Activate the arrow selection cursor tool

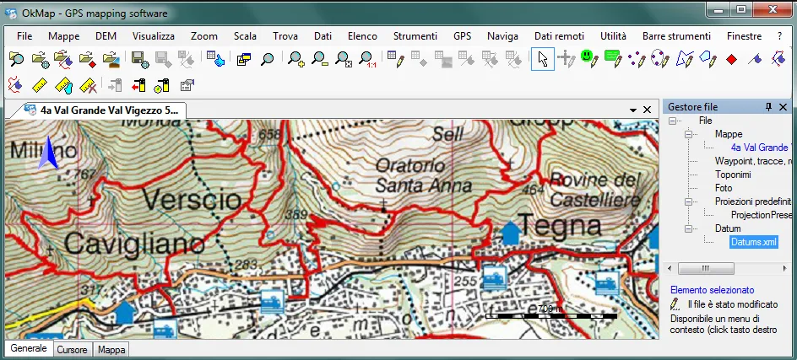tap(542, 59)
